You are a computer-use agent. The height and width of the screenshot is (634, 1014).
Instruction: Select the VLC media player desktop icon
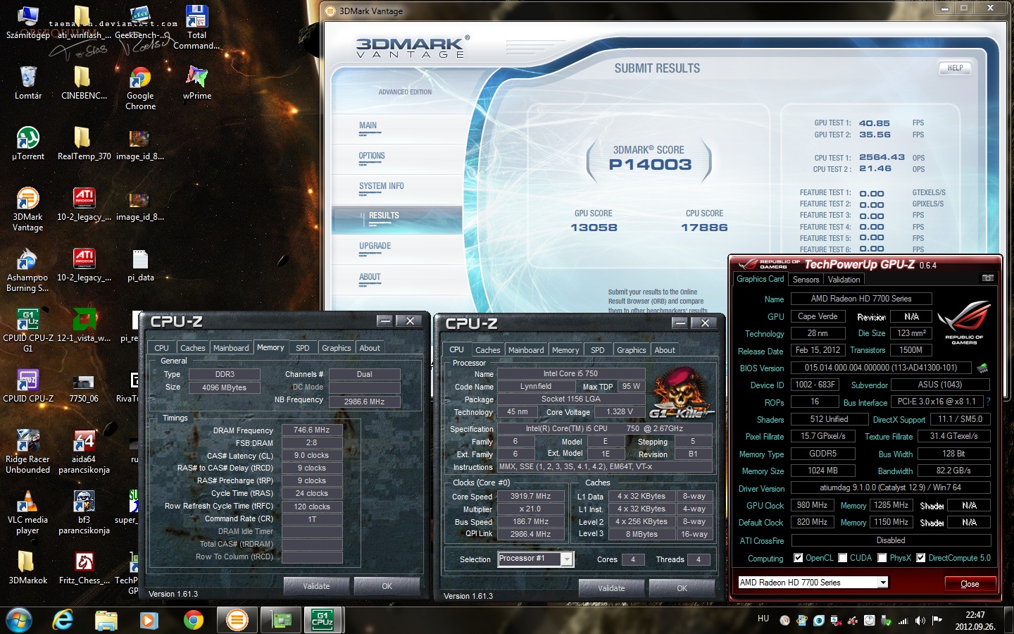click(x=28, y=513)
